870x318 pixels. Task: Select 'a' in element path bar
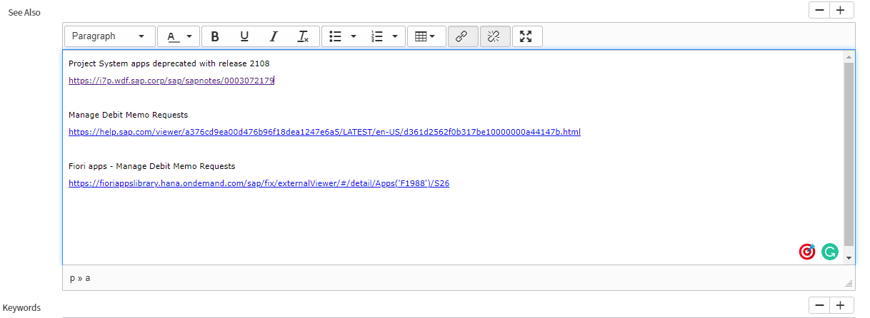tap(88, 278)
